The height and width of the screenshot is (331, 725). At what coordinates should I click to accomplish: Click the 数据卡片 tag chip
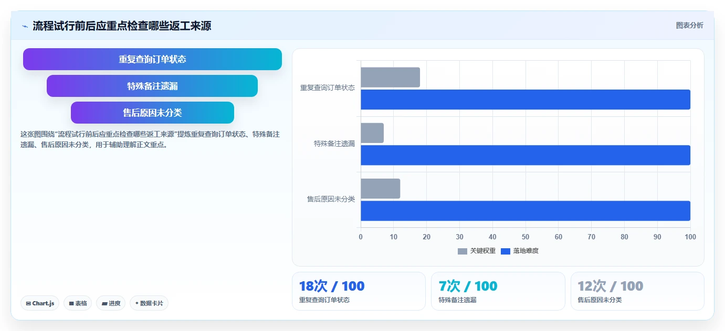(149, 303)
